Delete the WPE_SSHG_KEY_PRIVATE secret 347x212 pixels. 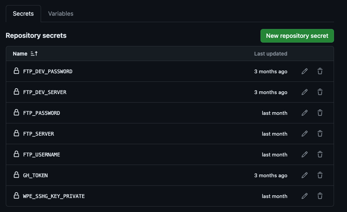click(x=320, y=196)
